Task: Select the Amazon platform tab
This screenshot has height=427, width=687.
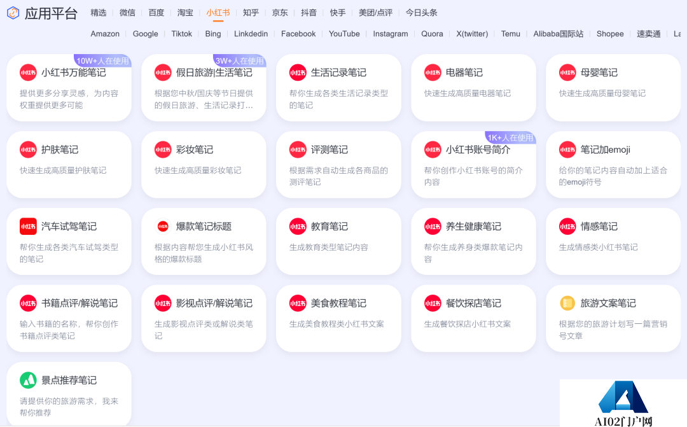Action: pyautogui.click(x=105, y=34)
